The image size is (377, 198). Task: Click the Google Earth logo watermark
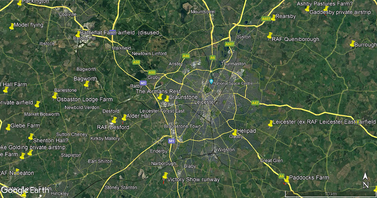point(25,190)
